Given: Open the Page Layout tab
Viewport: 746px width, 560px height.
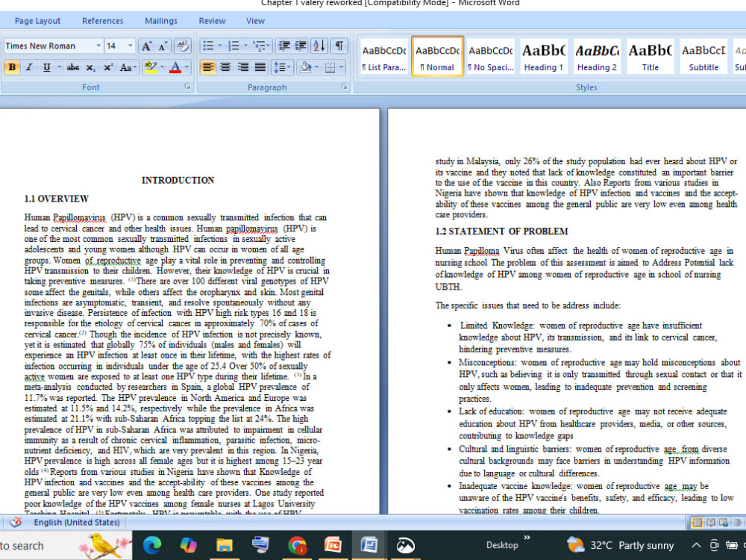Looking at the screenshot, I should pos(37,21).
